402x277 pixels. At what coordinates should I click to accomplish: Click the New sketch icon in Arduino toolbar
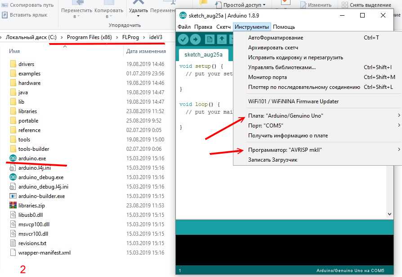click(210, 39)
